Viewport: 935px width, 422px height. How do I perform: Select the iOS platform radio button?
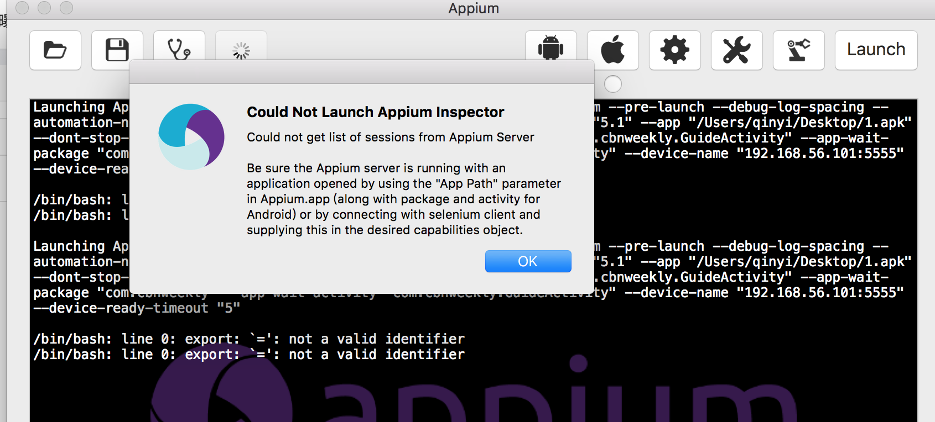[x=613, y=84]
